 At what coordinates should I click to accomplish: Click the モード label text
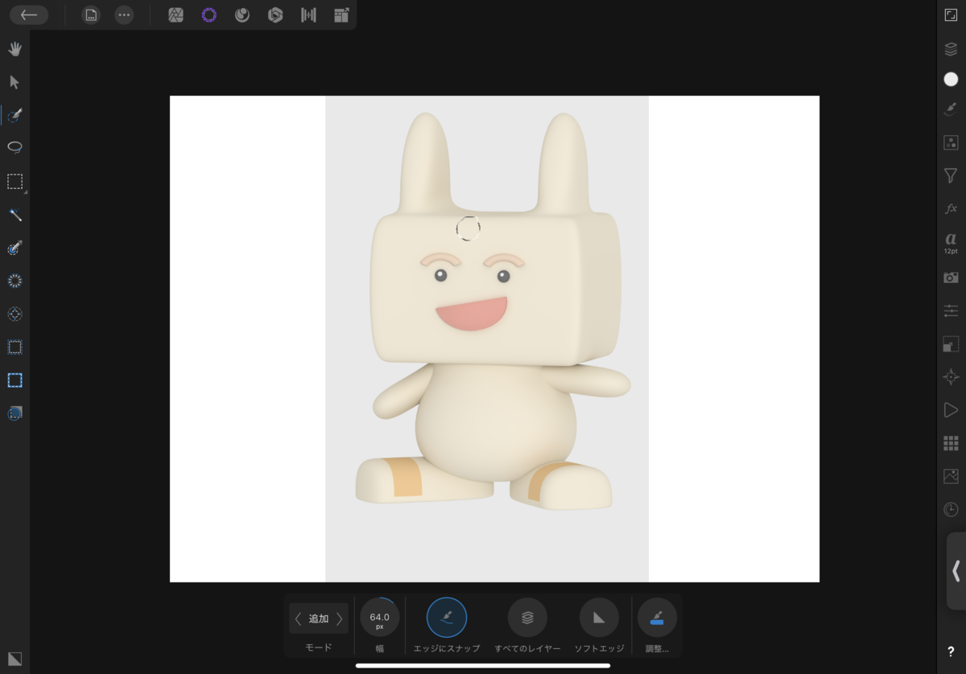coord(319,647)
